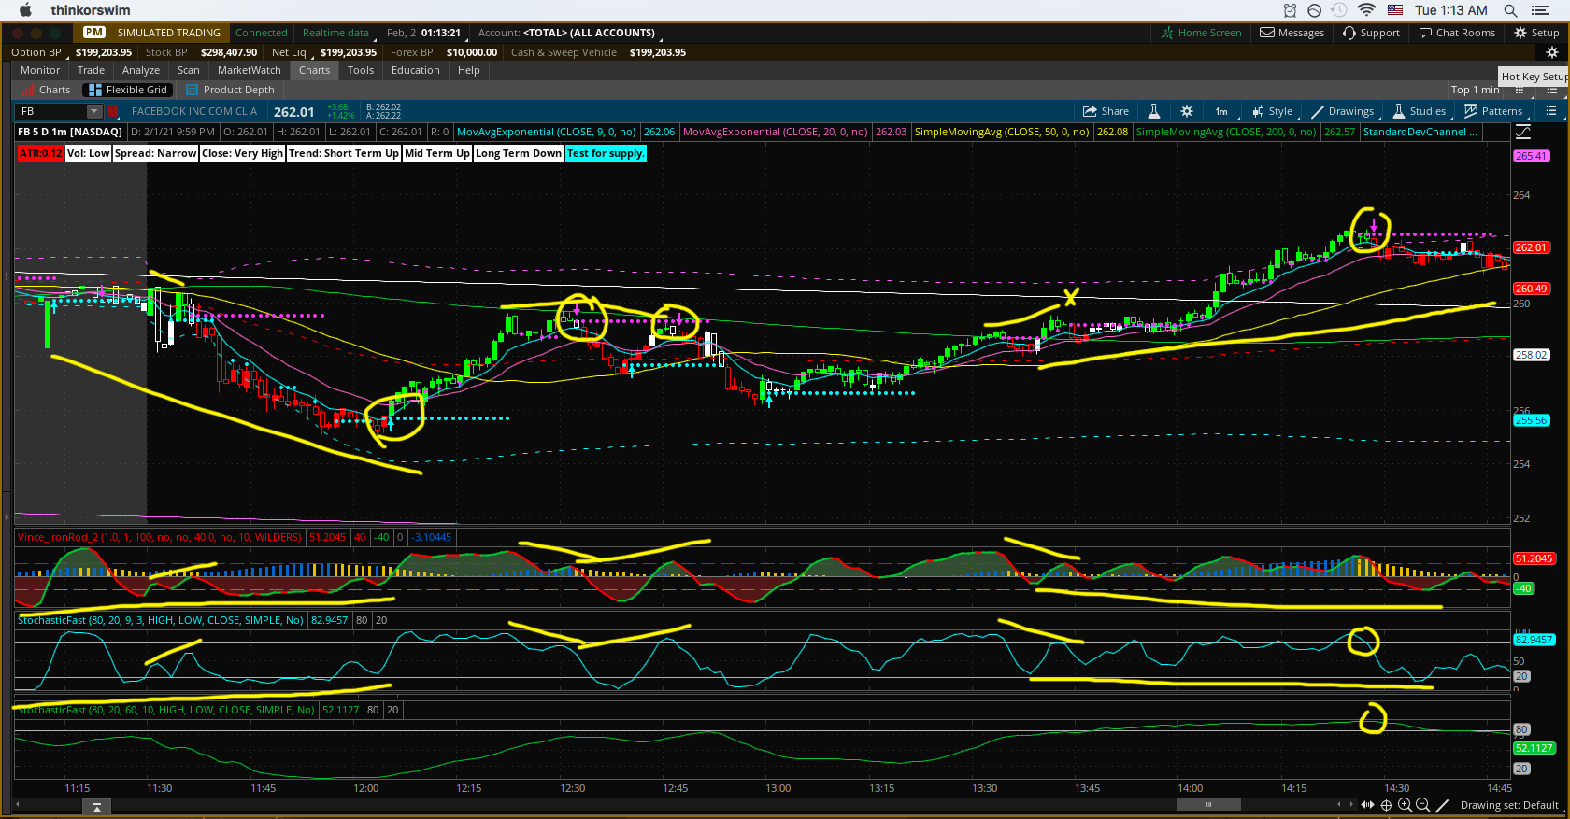Toggle the Flexible Grid view

click(x=127, y=90)
